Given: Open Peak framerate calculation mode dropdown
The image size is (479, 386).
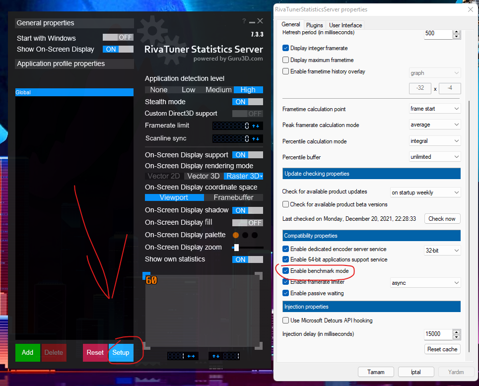Looking at the screenshot, I should point(435,125).
